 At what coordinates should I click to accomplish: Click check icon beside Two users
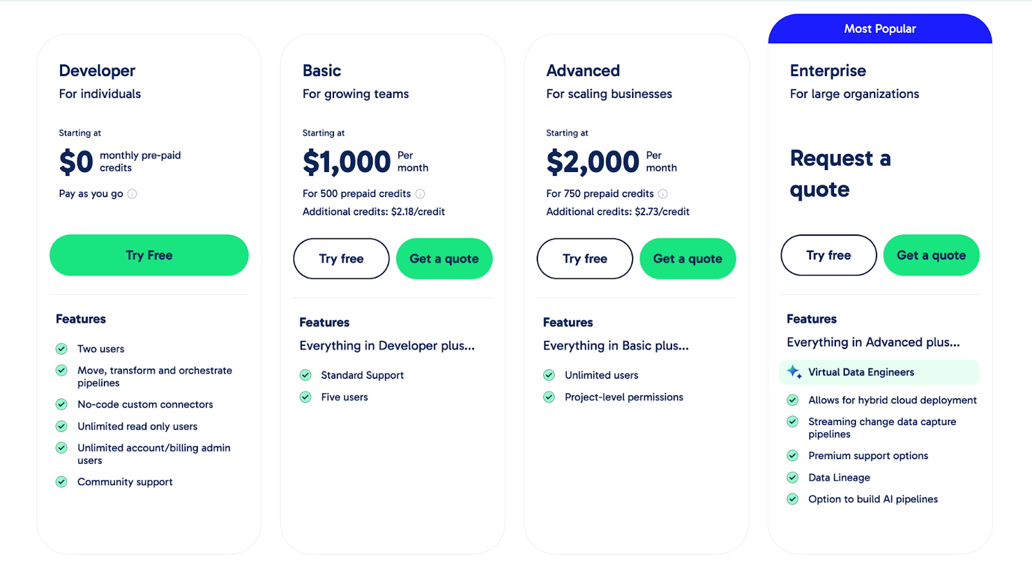coord(62,349)
